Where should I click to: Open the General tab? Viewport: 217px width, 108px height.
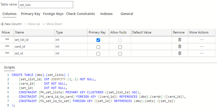click(127, 14)
